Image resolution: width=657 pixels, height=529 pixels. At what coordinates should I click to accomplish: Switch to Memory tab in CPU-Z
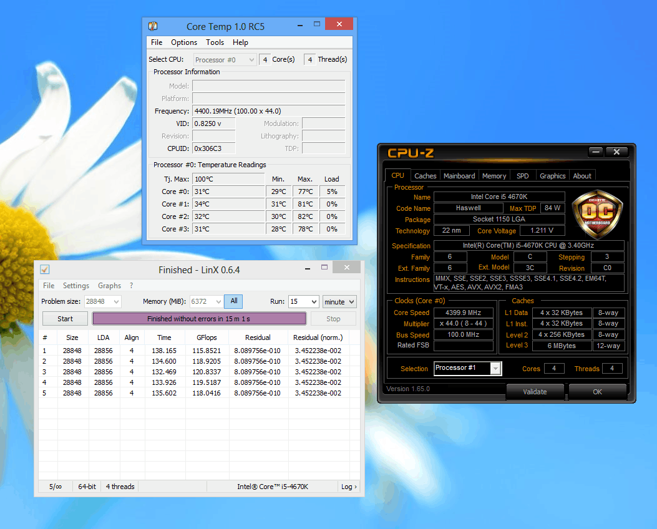pos(494,176)
